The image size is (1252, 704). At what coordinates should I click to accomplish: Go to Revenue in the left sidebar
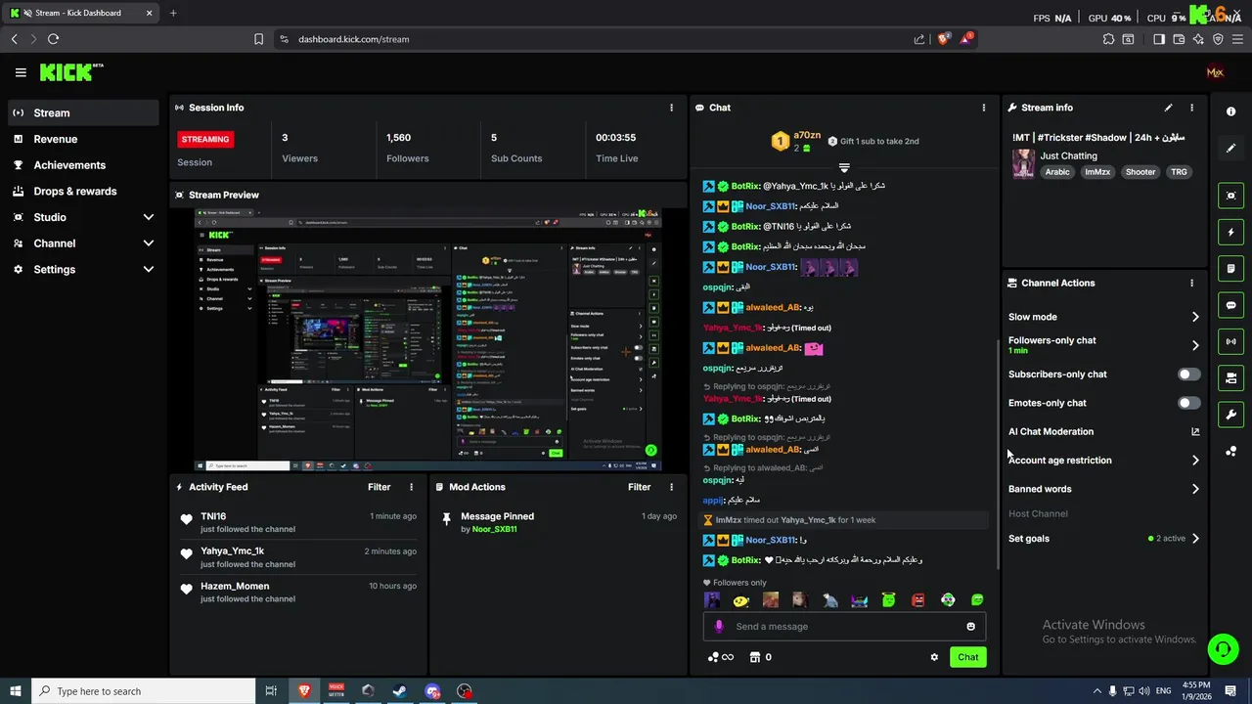click(83, 139)
